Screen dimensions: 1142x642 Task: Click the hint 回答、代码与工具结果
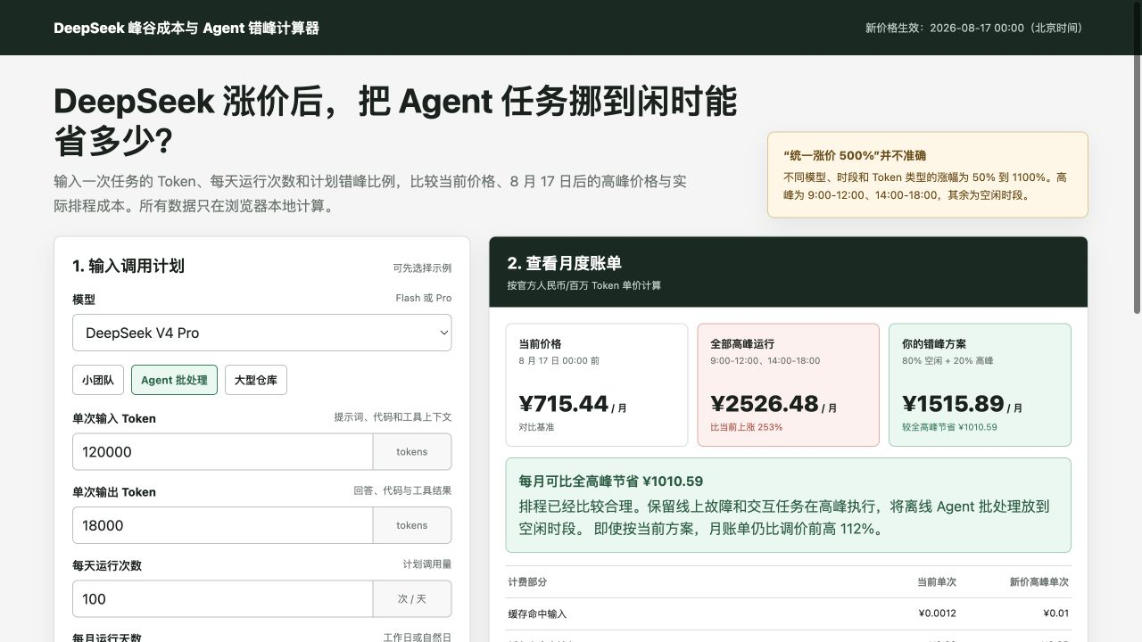(402, 490)
